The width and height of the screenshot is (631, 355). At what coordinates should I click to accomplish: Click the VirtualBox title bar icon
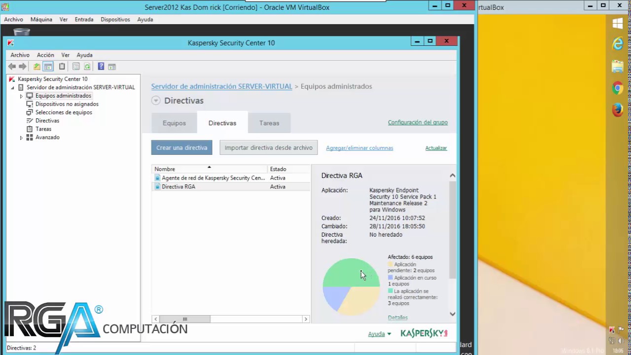click(5, 7)
